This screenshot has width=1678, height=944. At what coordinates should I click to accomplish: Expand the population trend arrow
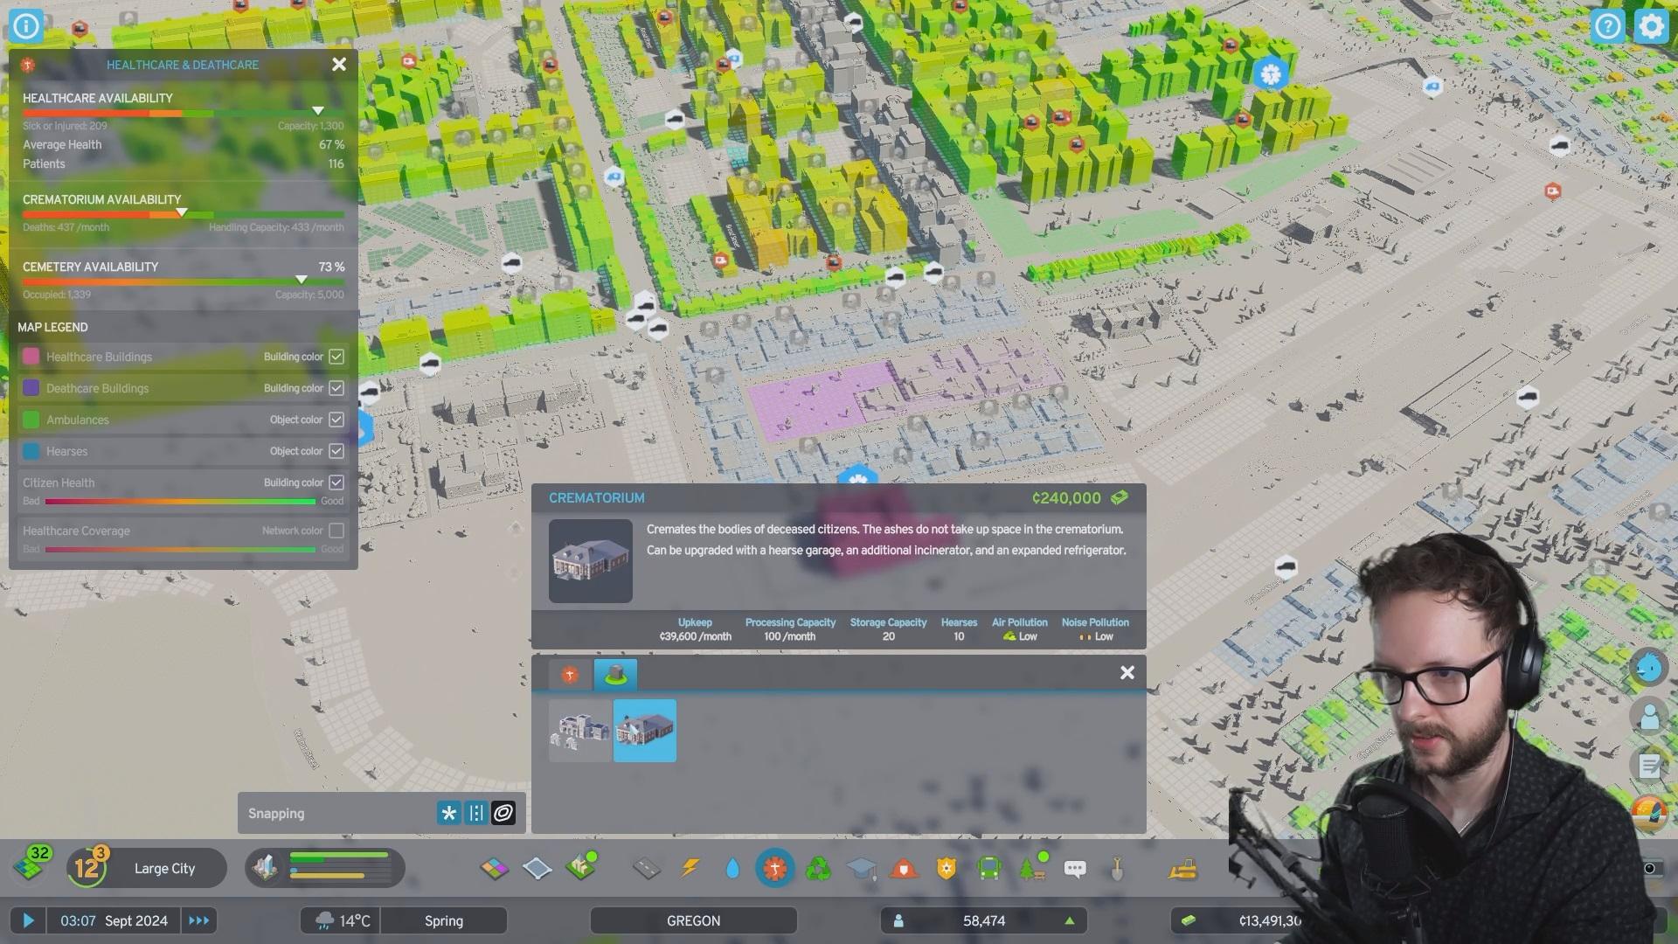pyautogui.click(x=1069, y=920)
